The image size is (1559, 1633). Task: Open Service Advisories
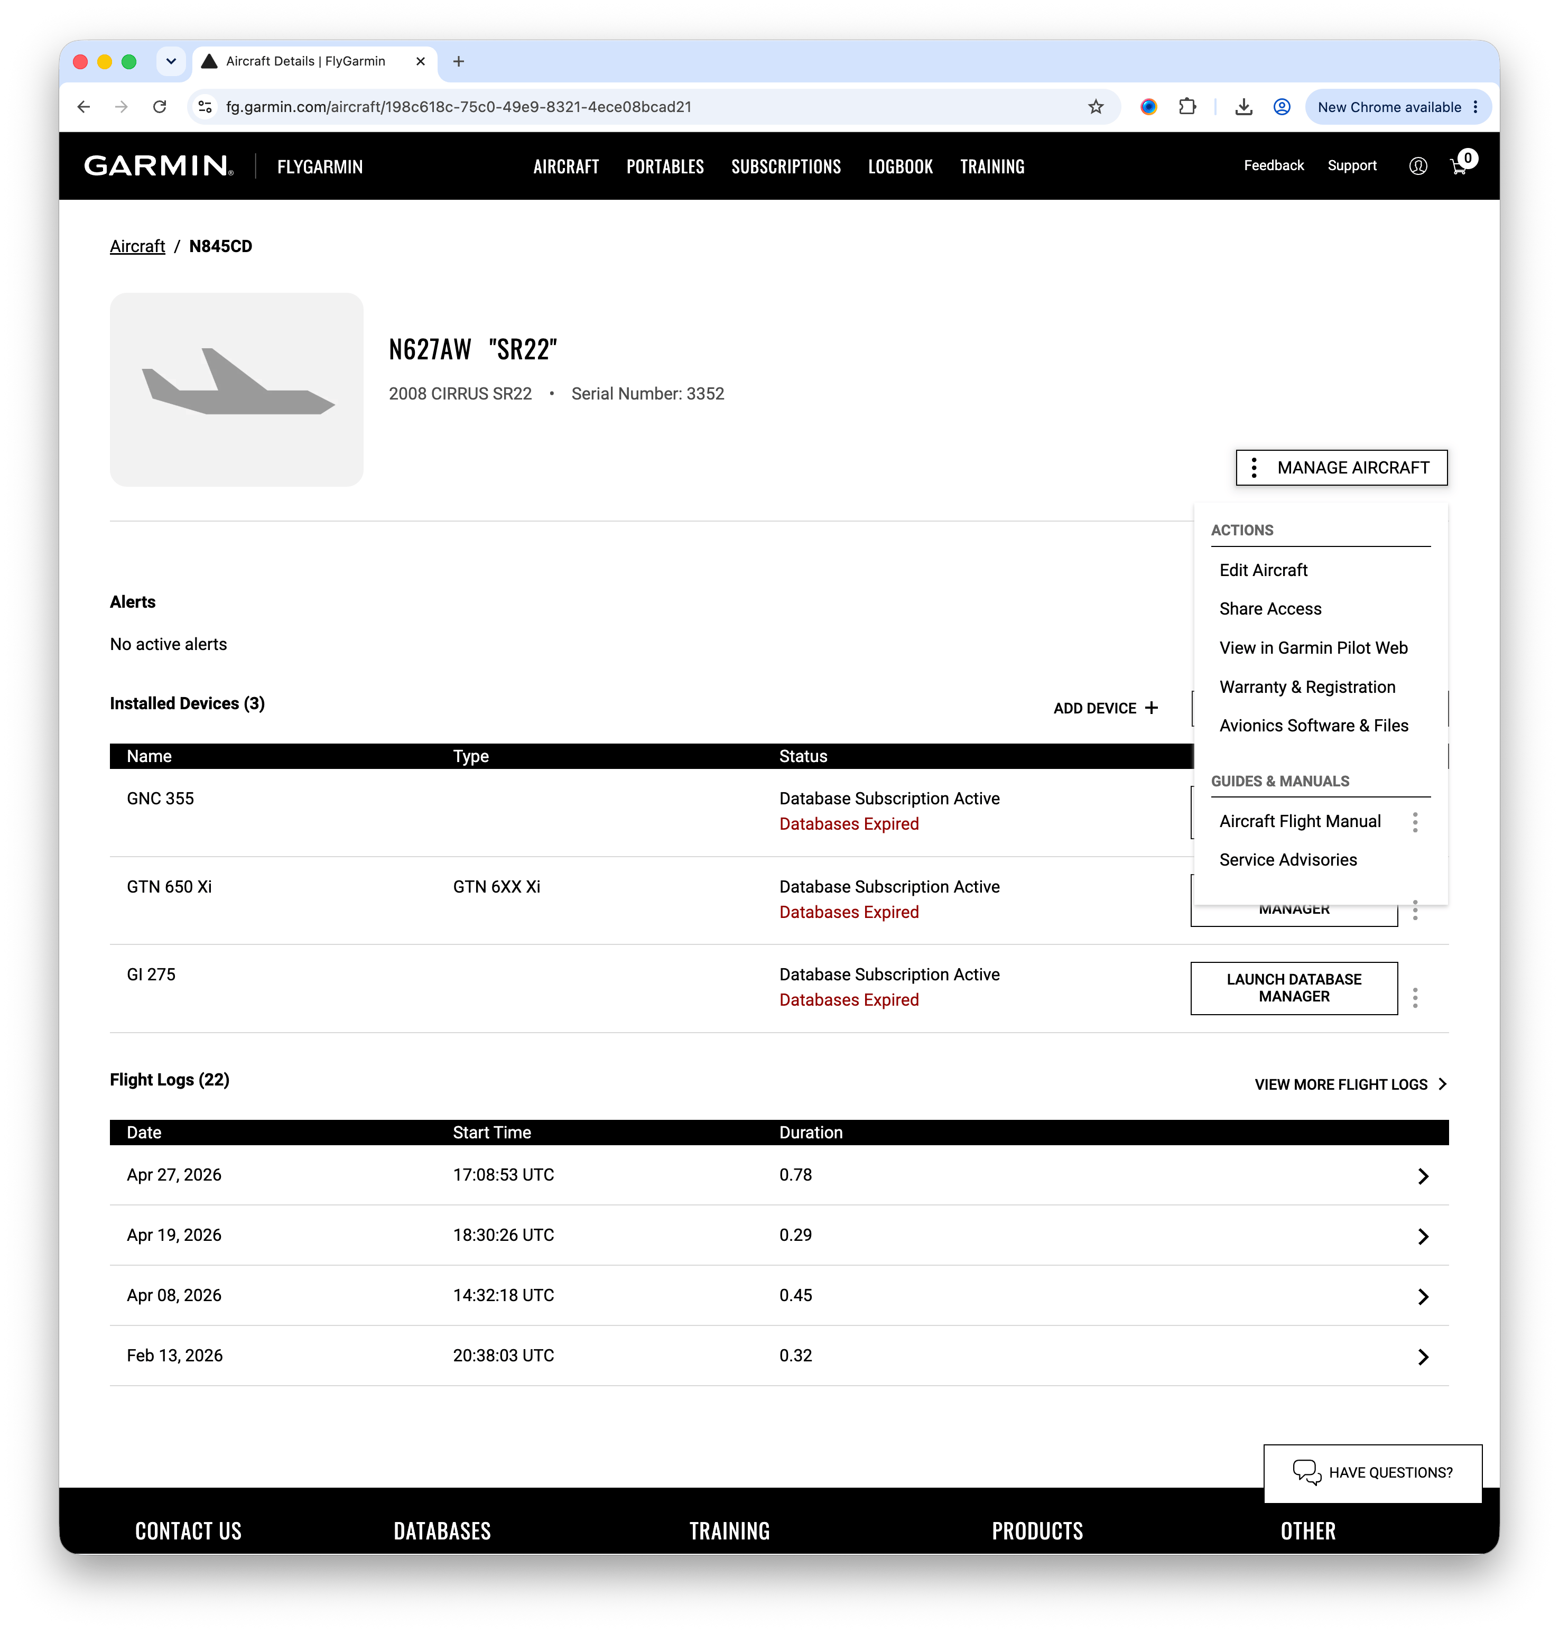pyautogui.click(x=1288, y=860)
